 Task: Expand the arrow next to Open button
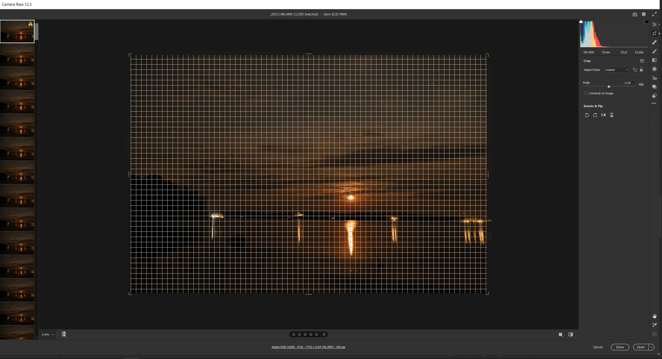[x=651, y=347]
